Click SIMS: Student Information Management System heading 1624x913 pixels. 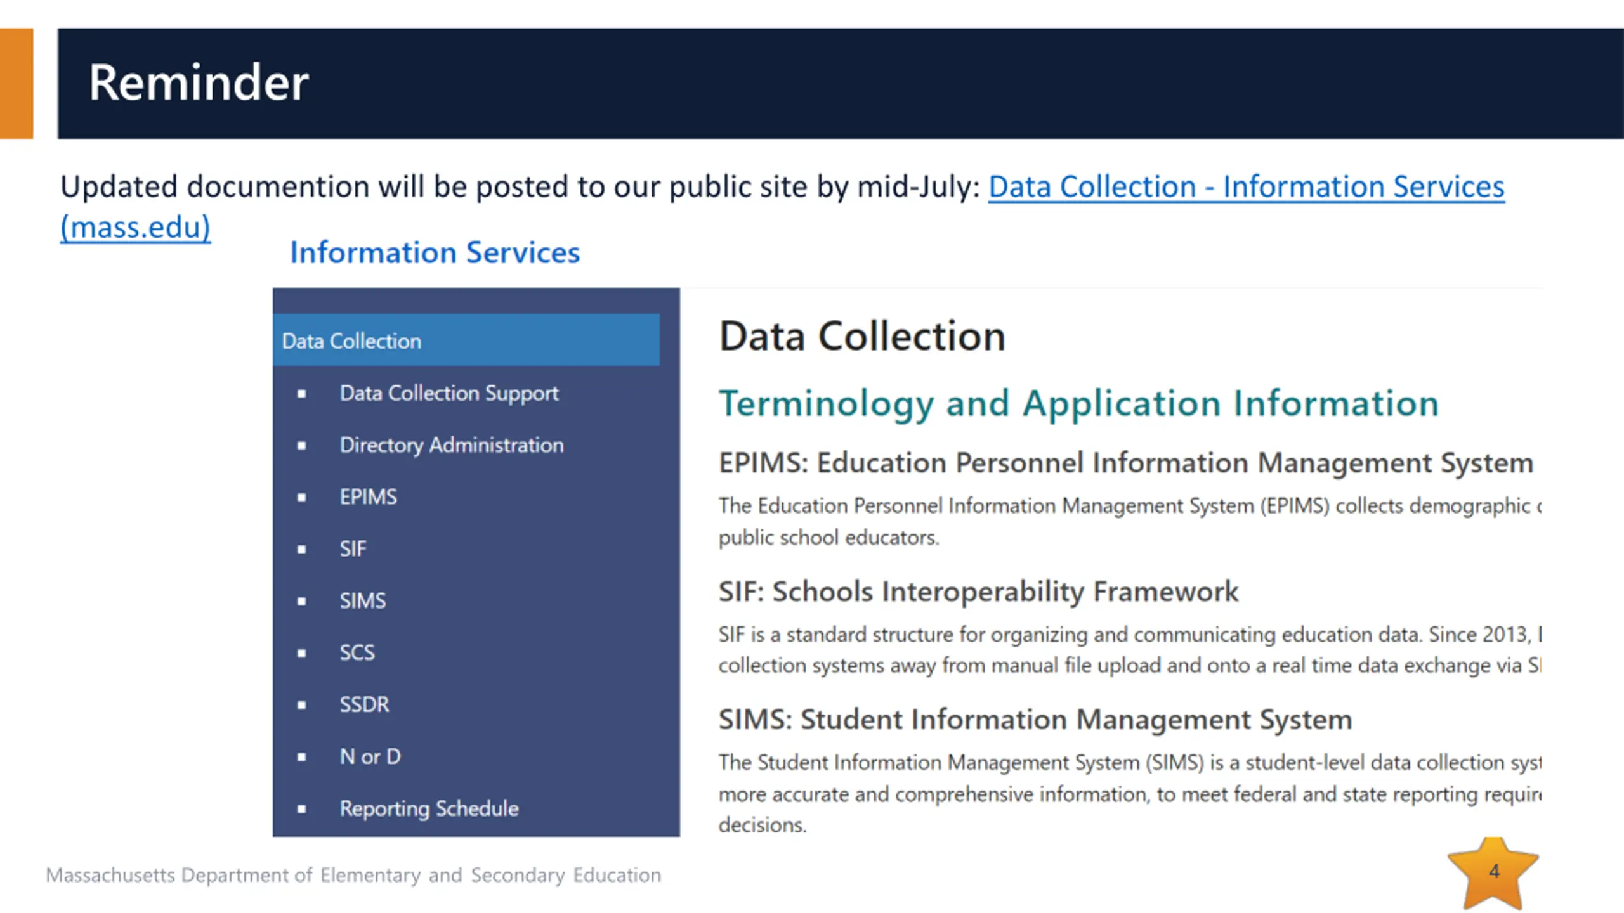1035,720
